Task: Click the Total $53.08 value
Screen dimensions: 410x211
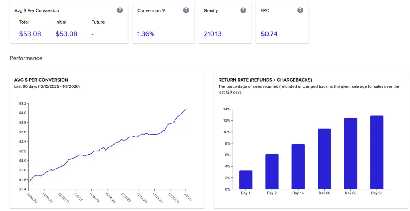Action: [x=30, y=34]
